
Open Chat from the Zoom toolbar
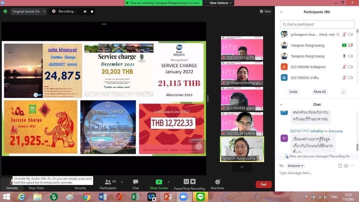pyautogui.click(x=136, y=184)
